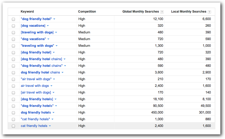Open arrow menu for [dog friendly hotel]
The width and height of the screenshot is (225, 139).
54,52
